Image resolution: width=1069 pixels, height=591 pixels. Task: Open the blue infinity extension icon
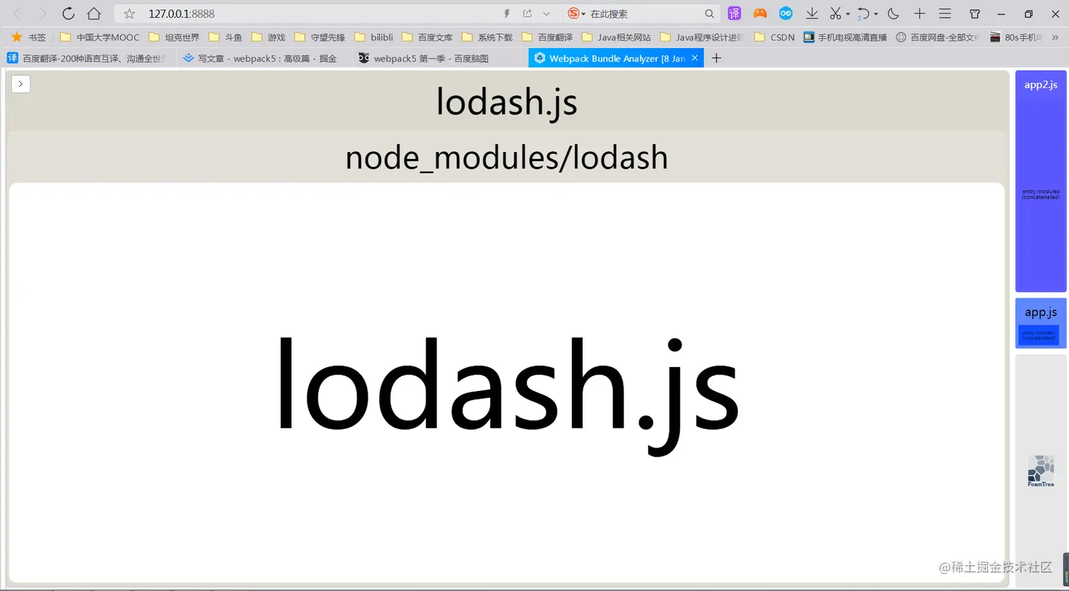pyautogui.click(x=785, y=13)
